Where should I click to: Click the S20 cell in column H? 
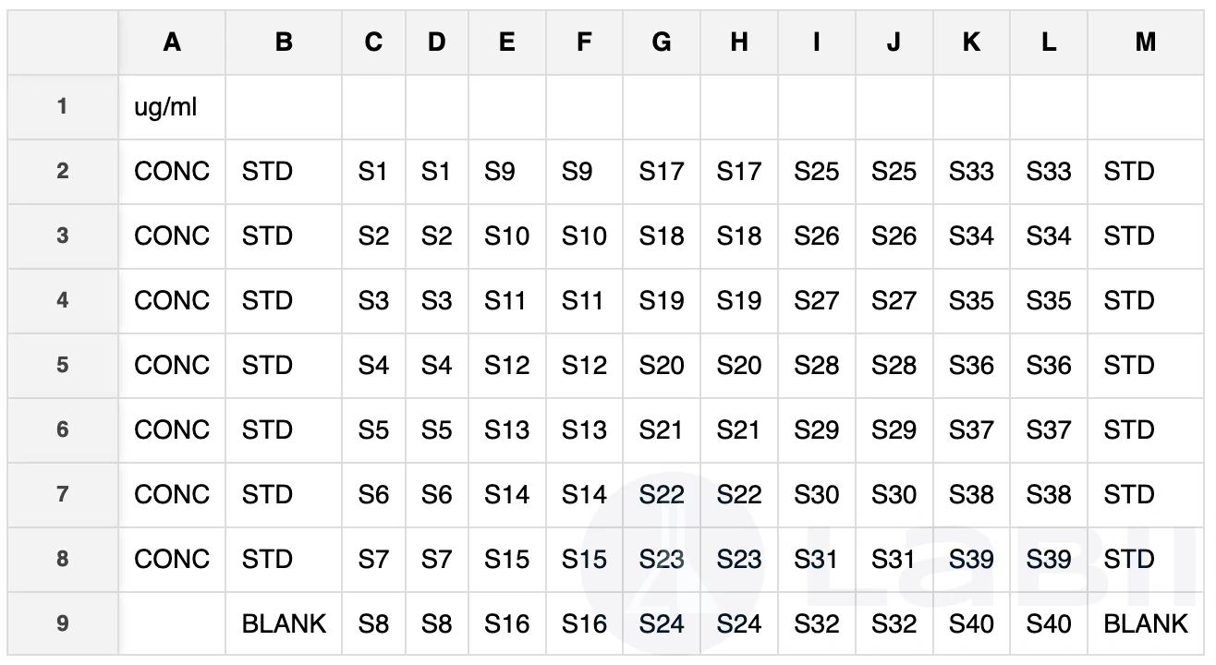click(739, 366)
